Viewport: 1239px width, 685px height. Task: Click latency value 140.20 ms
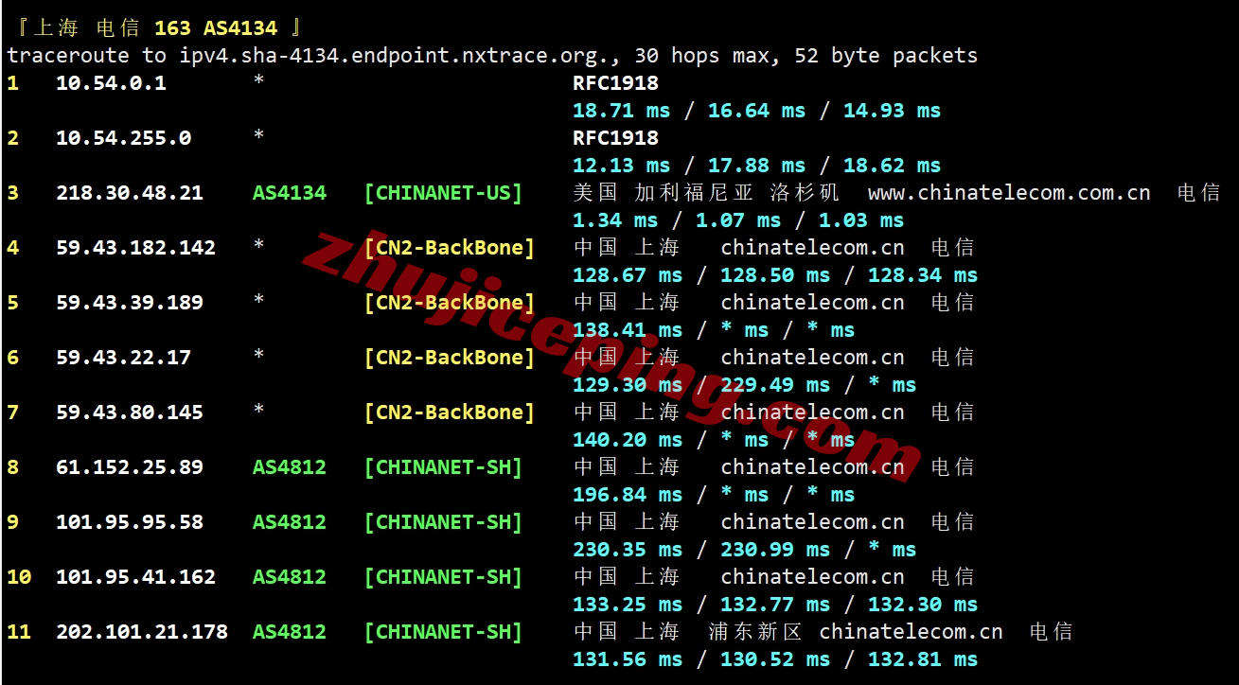click(x=628, y=440)
